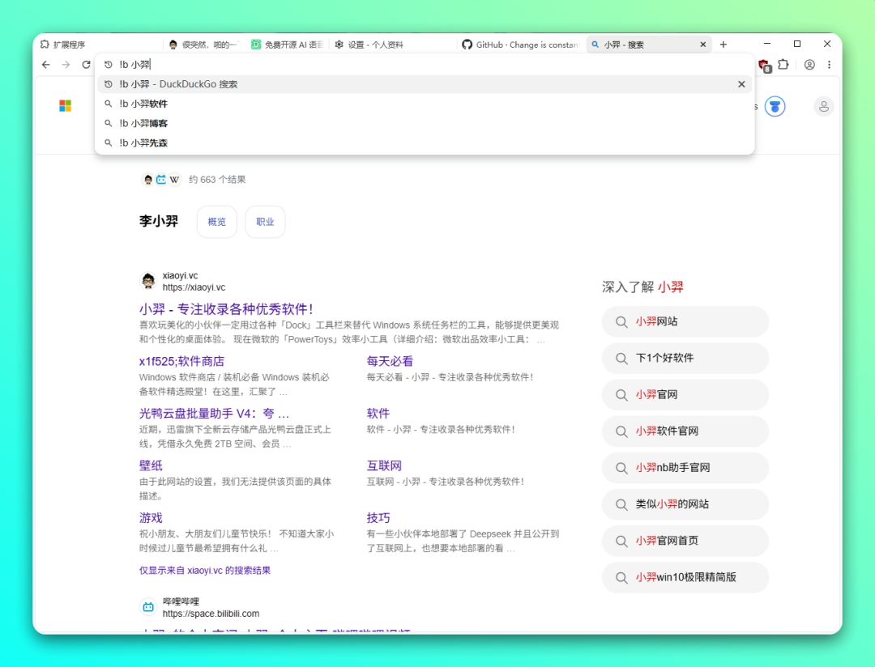Click the history icon in the DuckDuckGo suggestion

click(x=109, y=84)
